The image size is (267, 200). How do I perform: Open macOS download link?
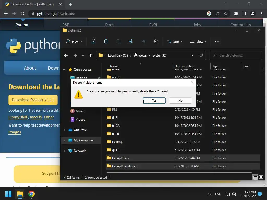(36, 117)
